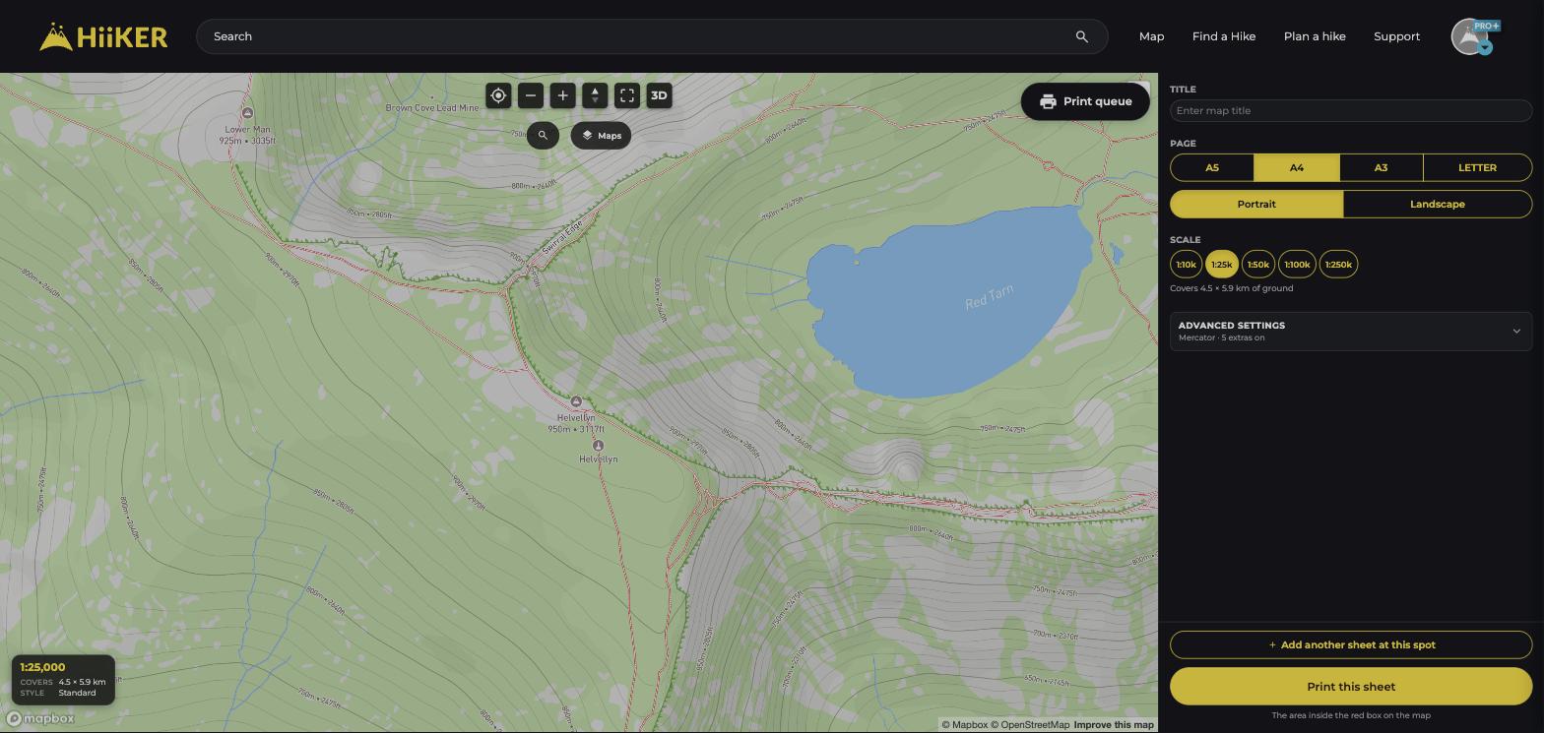The image size is (1544, 733).
Task: Open the profile avatar menu
Action: [1470, 36]
